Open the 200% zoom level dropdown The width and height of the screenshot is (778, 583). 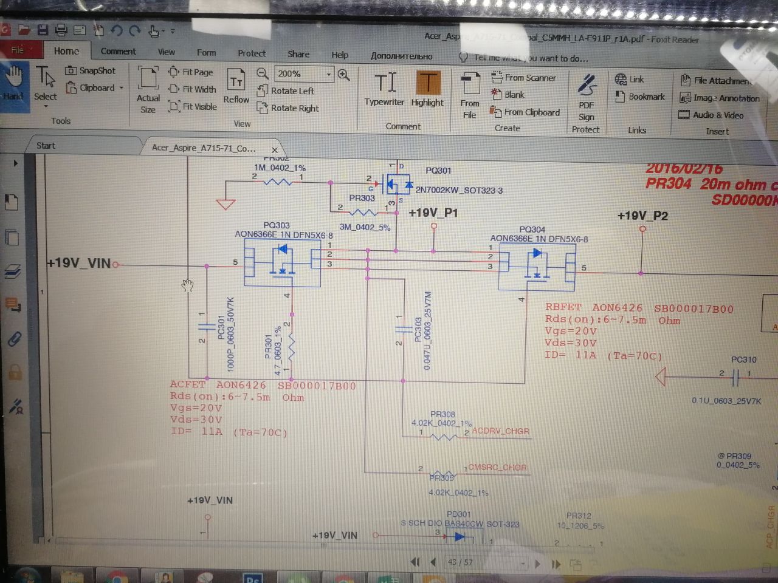tap(329, 75)
